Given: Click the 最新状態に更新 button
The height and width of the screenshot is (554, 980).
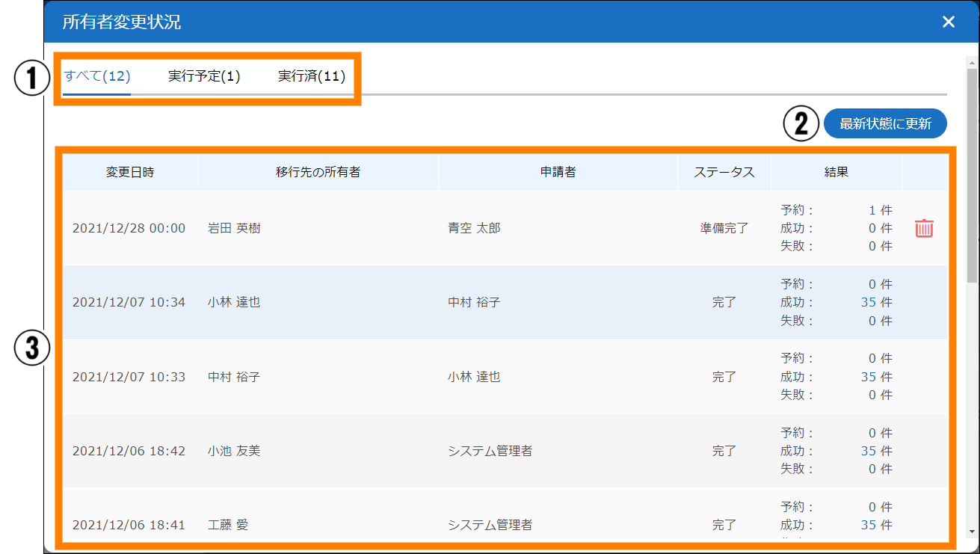Looking at the screenshot, I should (x=885, y=124).
